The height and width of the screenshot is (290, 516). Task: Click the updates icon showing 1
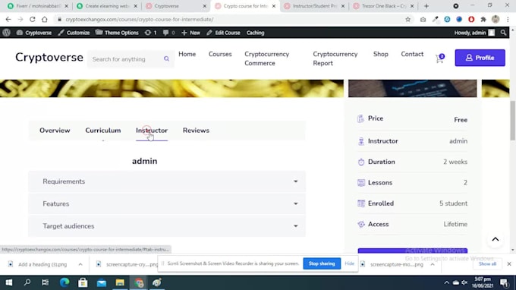151,33
